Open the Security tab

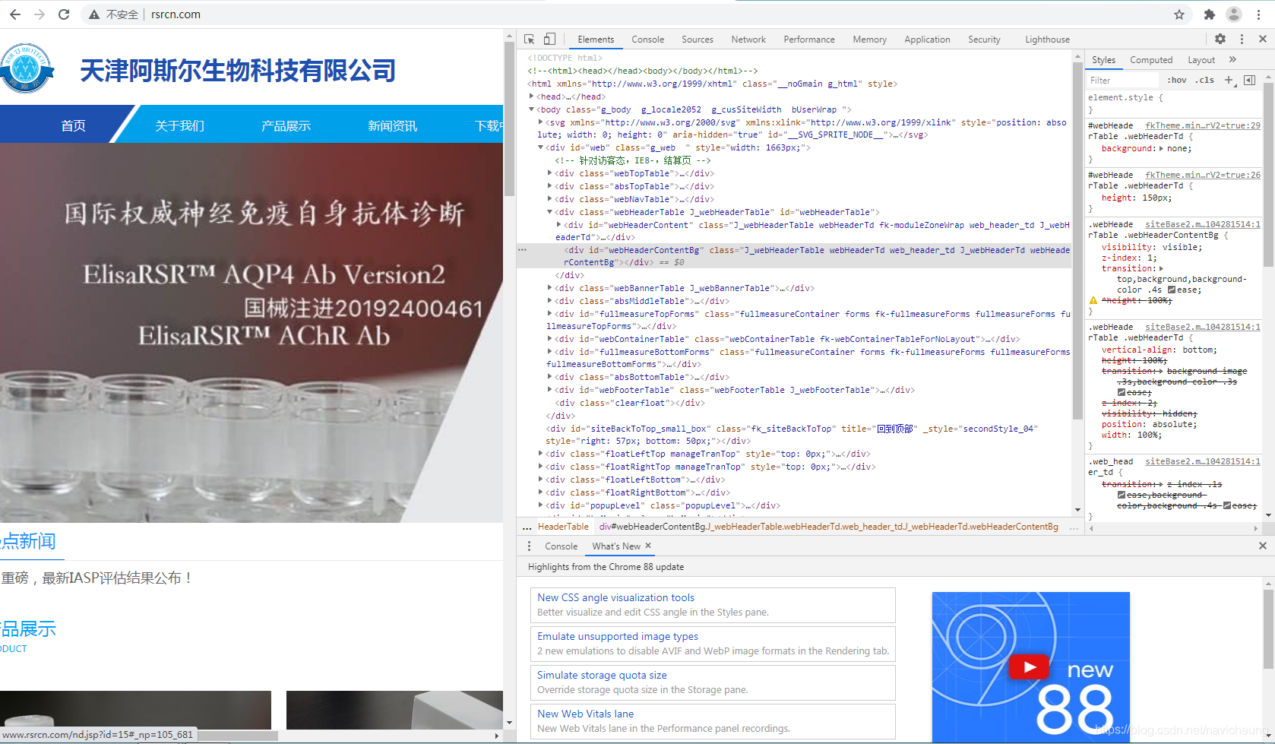coord(984,40)
